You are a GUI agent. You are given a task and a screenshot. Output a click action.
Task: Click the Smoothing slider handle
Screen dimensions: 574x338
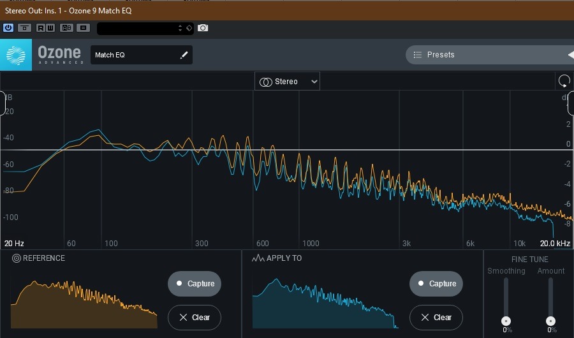coord(506,321)
